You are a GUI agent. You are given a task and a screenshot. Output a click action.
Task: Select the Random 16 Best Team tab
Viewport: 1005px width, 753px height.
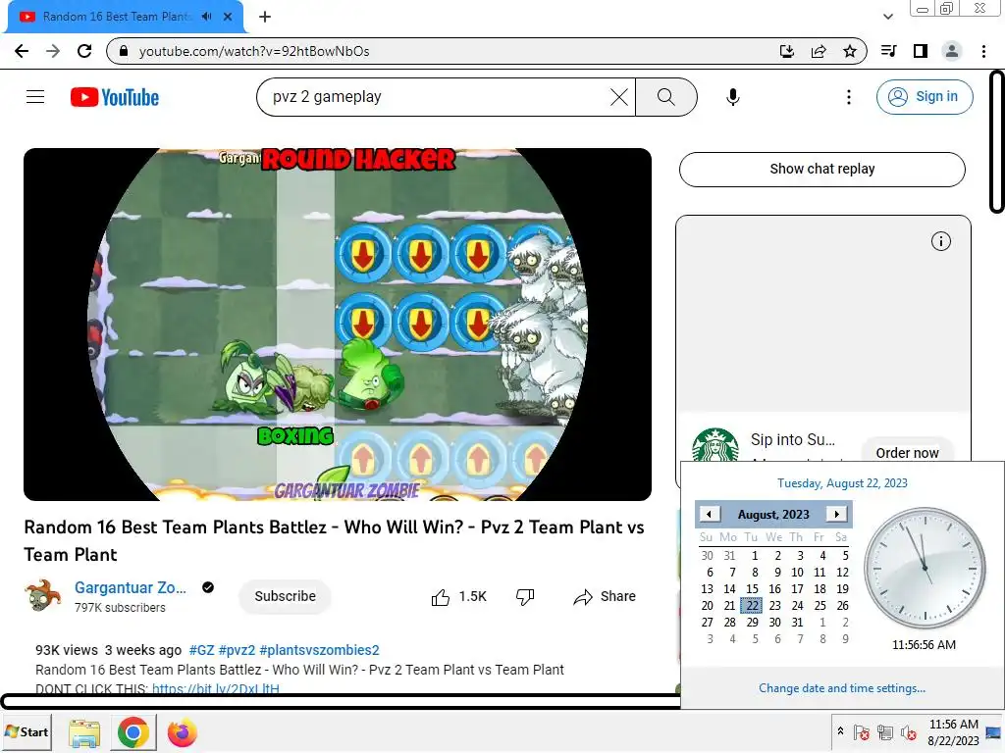pos(116,17)
